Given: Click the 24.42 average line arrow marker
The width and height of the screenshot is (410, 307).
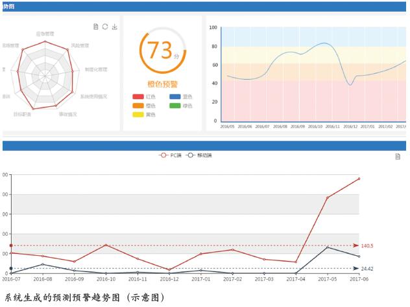Looking at the screenshot, I should (356, 268).
